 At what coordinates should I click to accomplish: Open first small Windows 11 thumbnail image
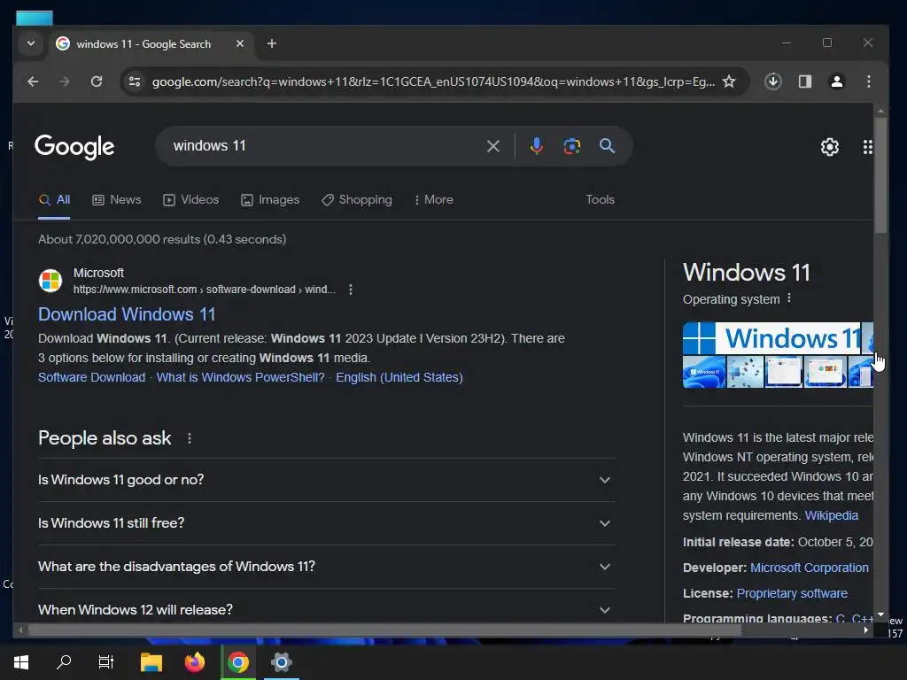coord(704,372)
